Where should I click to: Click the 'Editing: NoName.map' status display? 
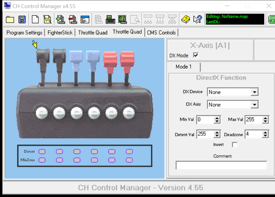coord(235,19)
